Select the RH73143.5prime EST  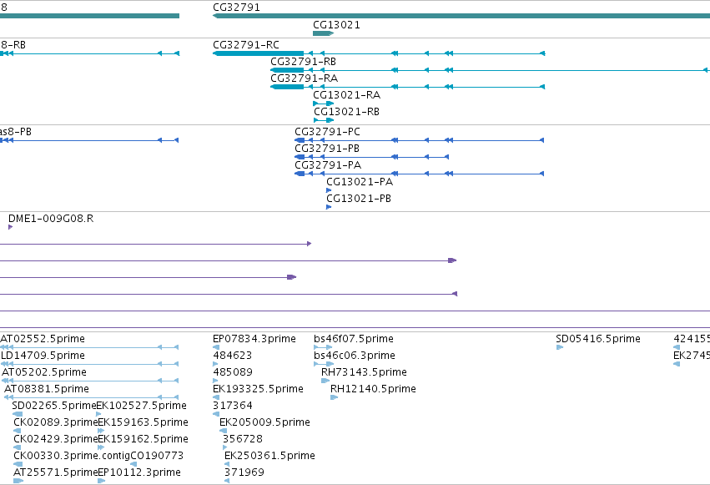coord(325,381)
